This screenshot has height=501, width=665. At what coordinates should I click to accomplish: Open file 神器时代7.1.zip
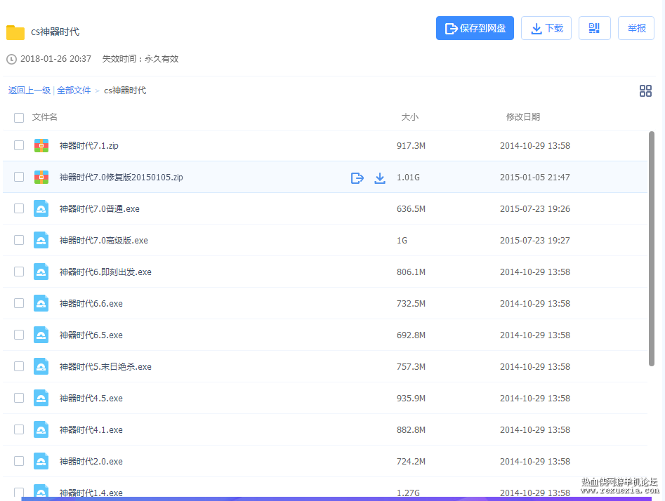(88, 146)
